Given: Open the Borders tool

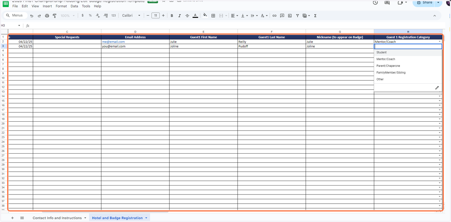Looking at the screenshot, I should click(213, 16).
